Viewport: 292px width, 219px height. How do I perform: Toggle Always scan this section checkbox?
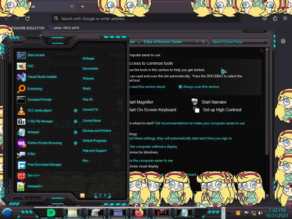[x=180, y=87]
